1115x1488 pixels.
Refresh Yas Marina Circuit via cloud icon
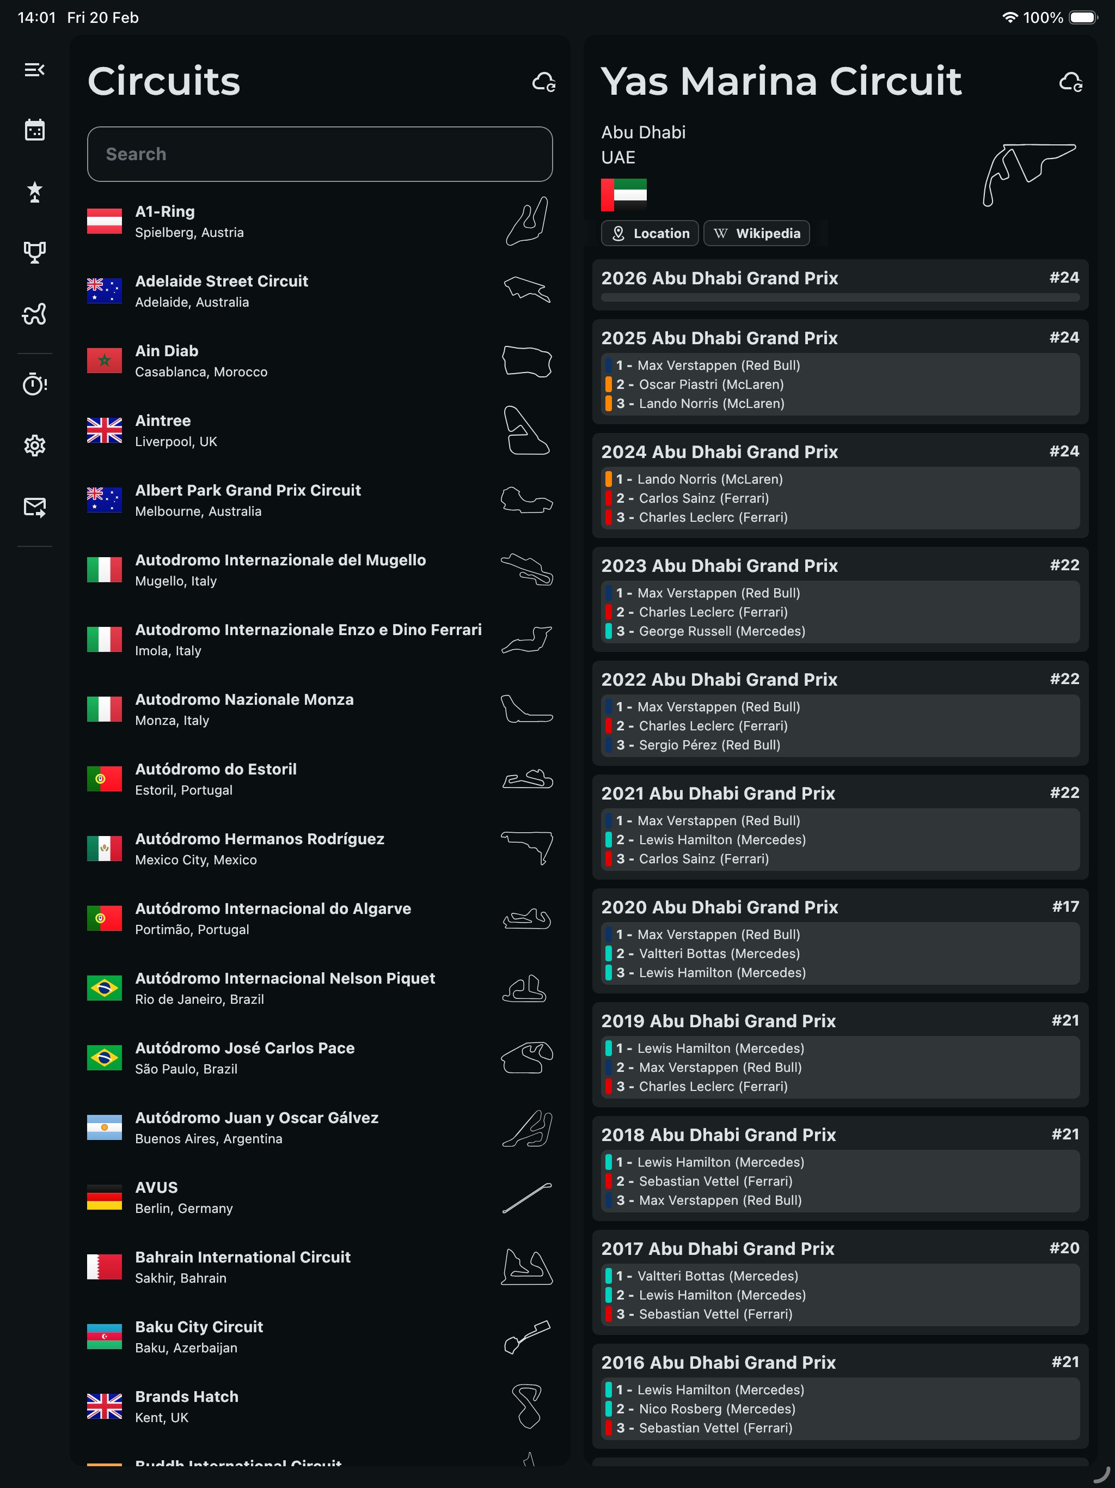[1070, 82]
